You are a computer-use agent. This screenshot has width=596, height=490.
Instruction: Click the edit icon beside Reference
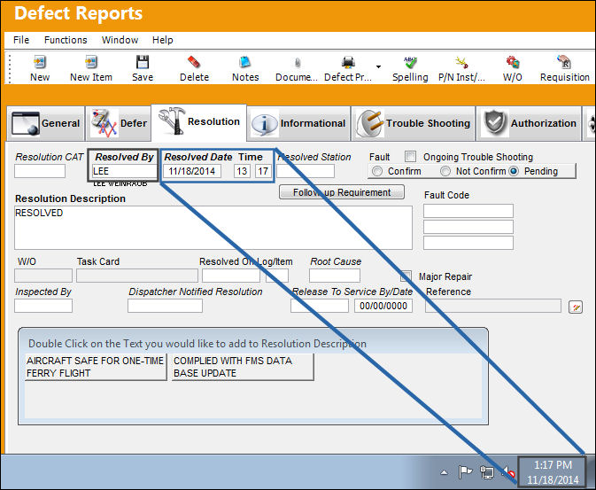[x=576, y=307]
